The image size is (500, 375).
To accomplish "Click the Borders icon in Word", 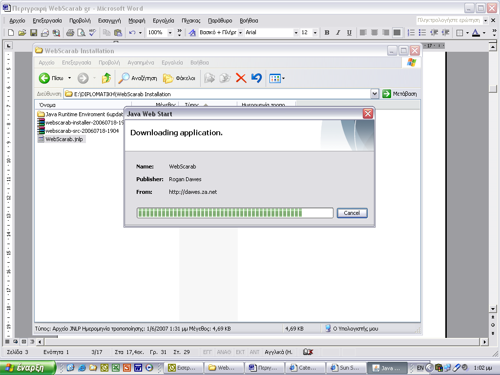I will coord(459,33).
